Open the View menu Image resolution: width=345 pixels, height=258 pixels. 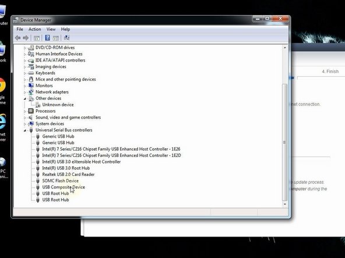[x=51, y=29]
